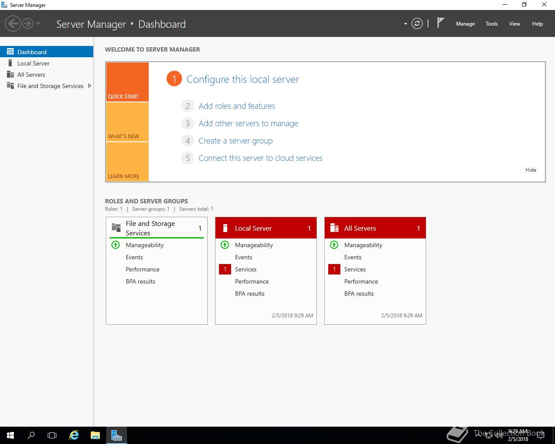
Task: Open the navigation history dropdown arrow
Action: pos(38,23)
